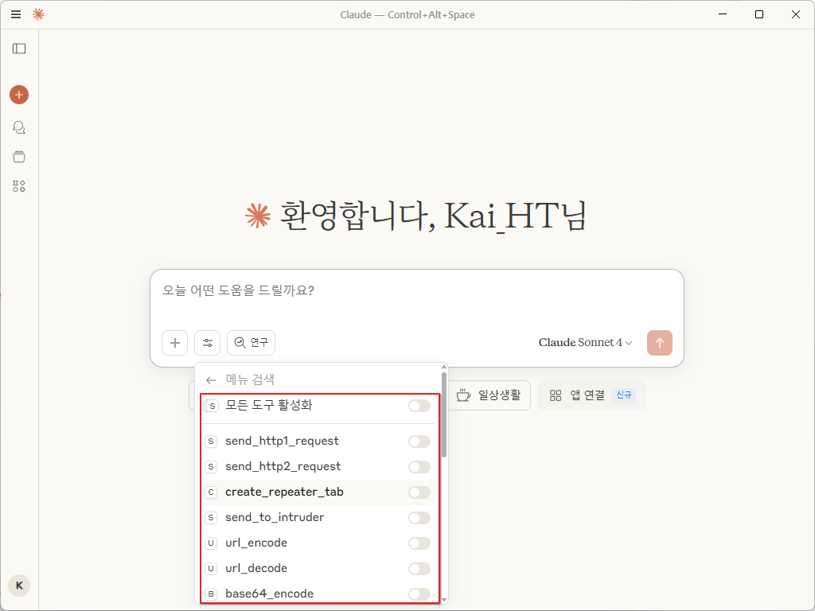This screenshot has height=611, width=815.
Task: Select the url_encode menu row
Action: click(x=318, y=543)
